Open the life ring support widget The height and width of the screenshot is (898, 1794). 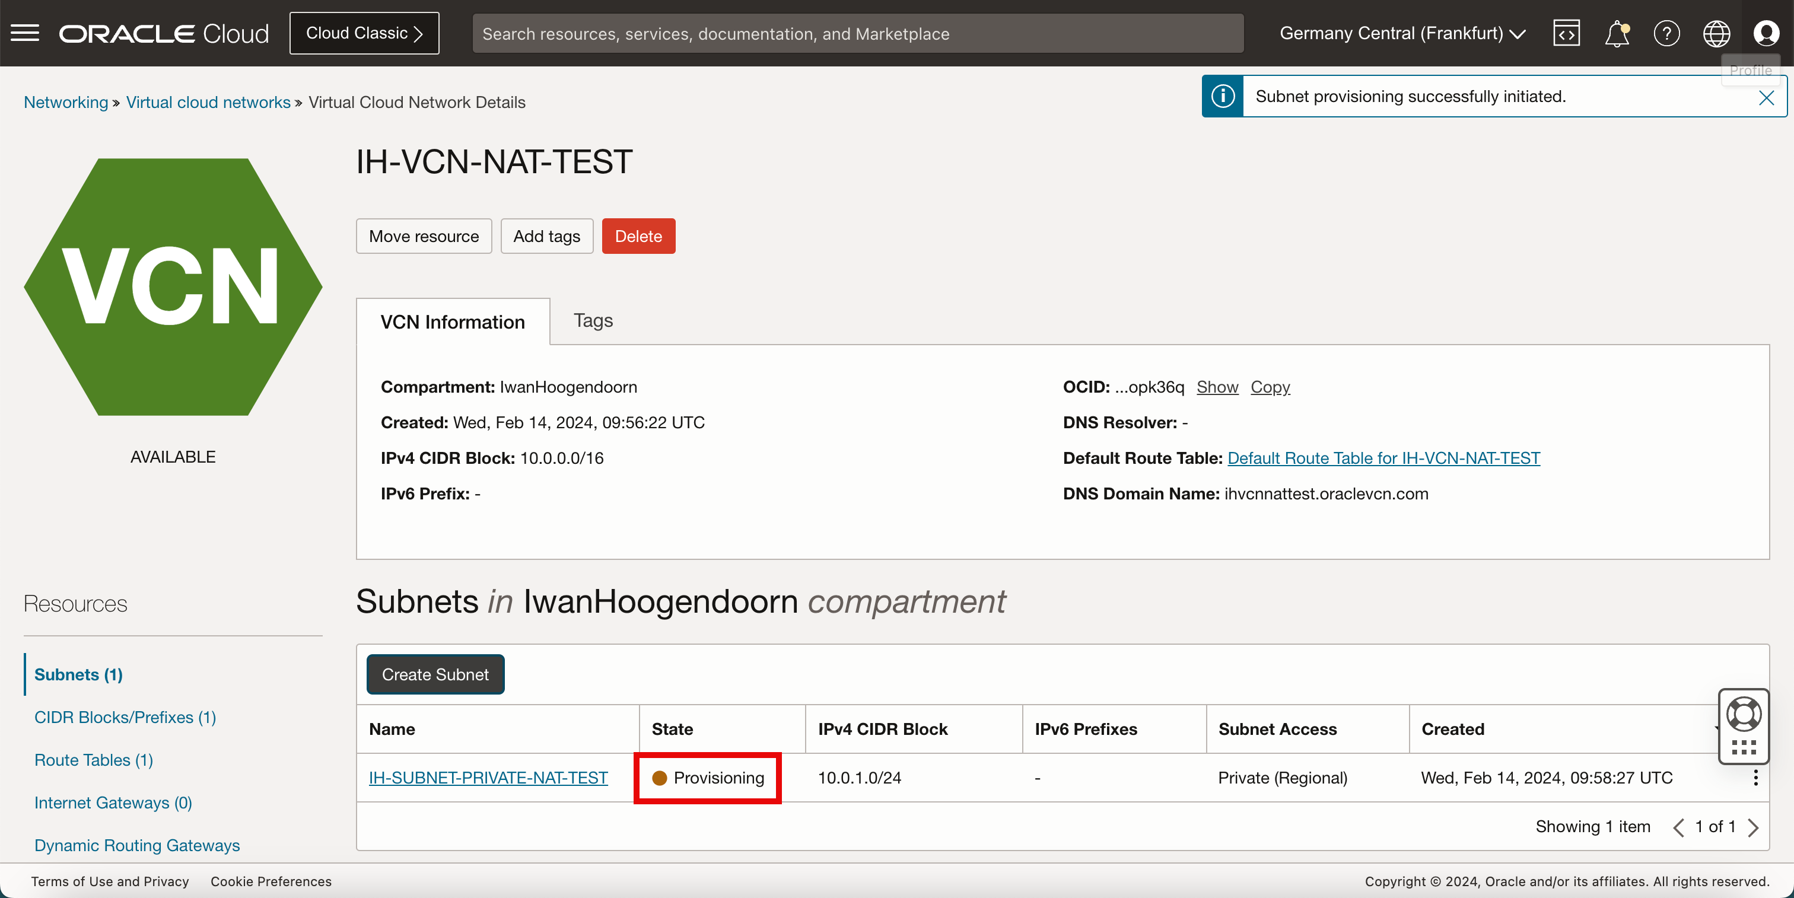tap(1744, 714)
